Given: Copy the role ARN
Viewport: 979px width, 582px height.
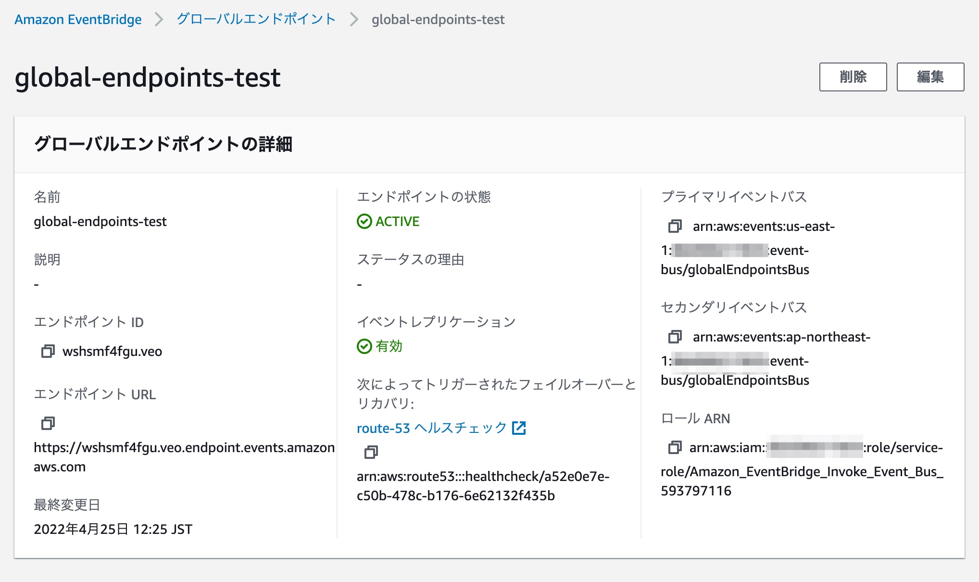Looking at the screenshot, I should point(675,447).
